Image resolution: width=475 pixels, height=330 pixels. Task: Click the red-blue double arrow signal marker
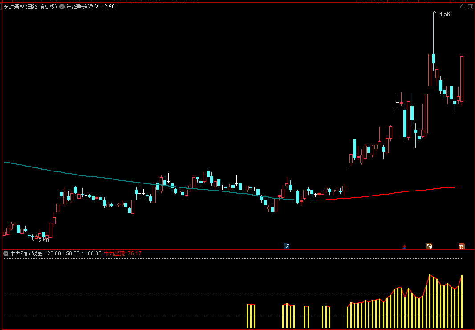click(x=404, y=247)
